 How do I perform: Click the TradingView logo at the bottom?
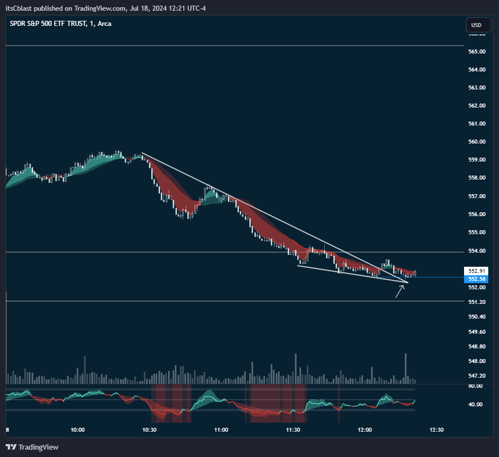pos(32,447)
